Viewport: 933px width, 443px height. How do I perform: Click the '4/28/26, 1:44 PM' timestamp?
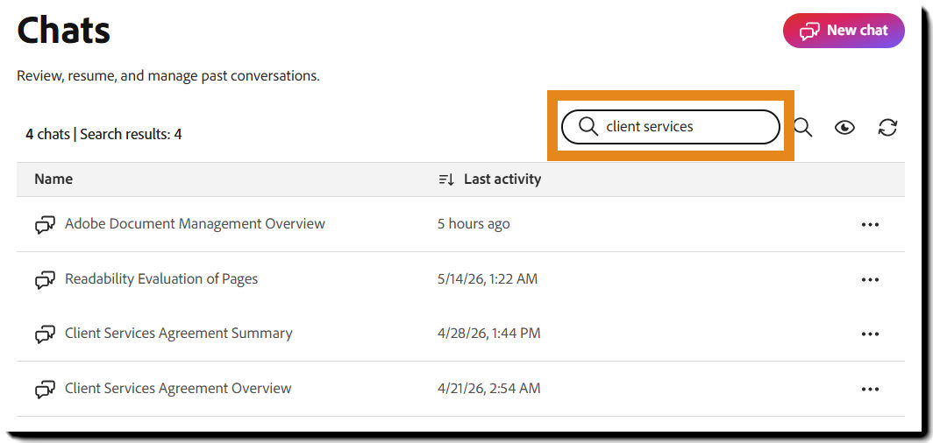489,334
